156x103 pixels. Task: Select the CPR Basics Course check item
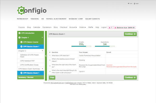[x=30, y=42]
